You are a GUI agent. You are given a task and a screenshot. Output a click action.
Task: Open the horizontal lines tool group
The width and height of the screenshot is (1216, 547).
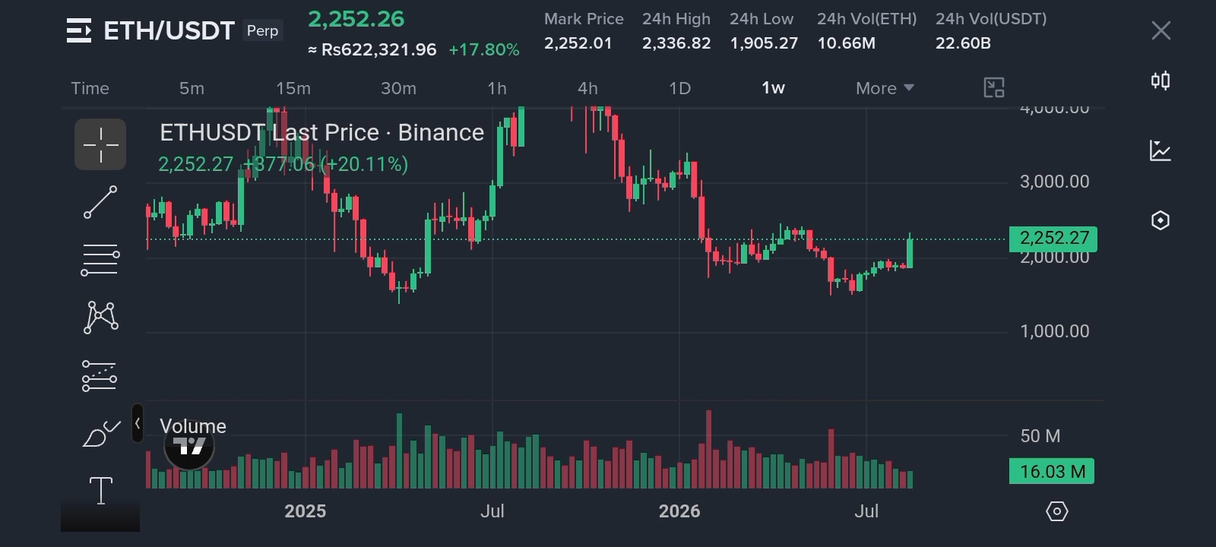(x=100, y=260)
